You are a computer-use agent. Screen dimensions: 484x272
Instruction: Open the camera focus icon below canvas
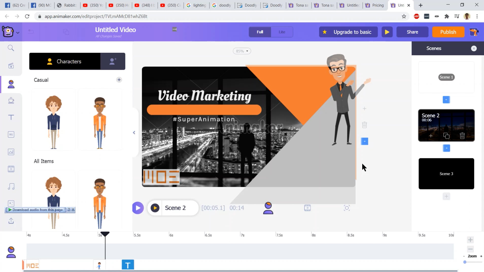(x=347, y=208)
